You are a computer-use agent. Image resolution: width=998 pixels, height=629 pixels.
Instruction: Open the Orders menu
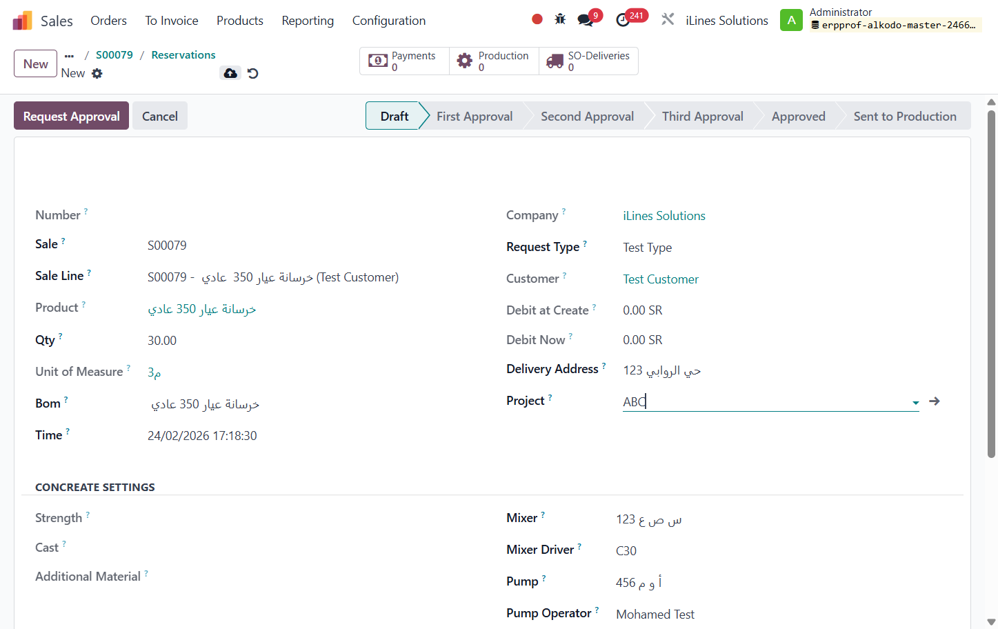(x=109, y=21)
